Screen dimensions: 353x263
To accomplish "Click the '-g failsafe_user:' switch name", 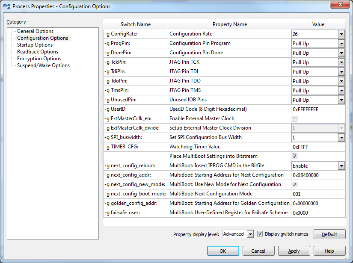I will 122,213.
